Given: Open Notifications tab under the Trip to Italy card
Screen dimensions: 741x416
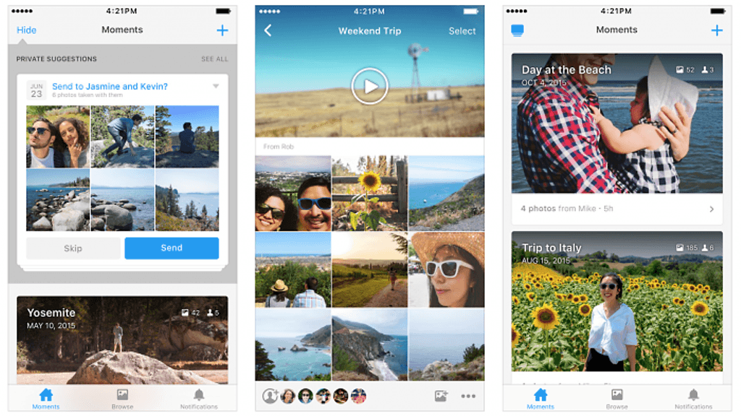Looking at the screenshot, I should click(x=693, y=398).
